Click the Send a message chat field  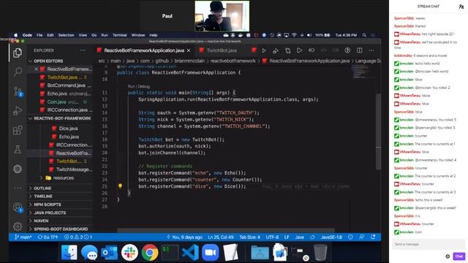[x=429, y=244]
